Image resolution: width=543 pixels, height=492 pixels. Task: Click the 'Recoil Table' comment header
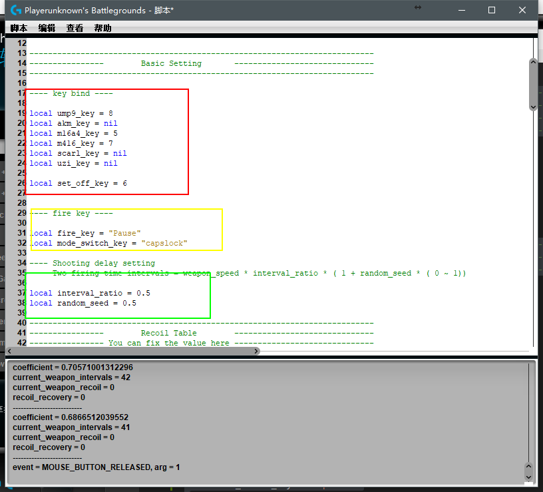tap(168, 333)
